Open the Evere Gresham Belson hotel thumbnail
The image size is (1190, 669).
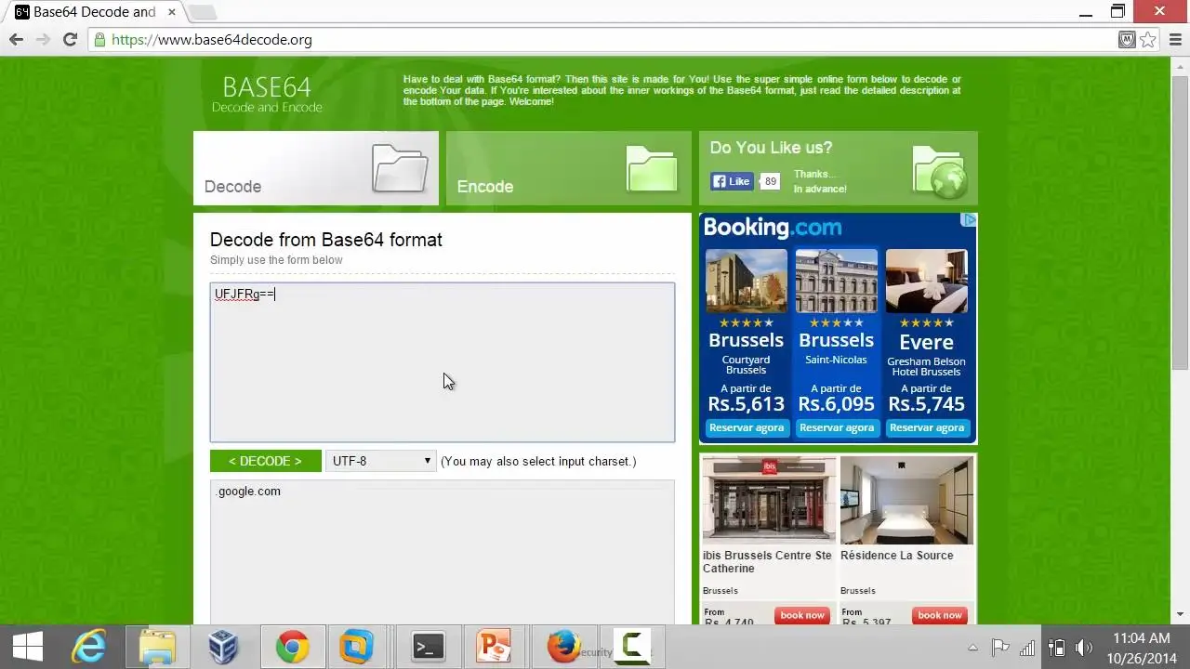[x=926, y=281]
